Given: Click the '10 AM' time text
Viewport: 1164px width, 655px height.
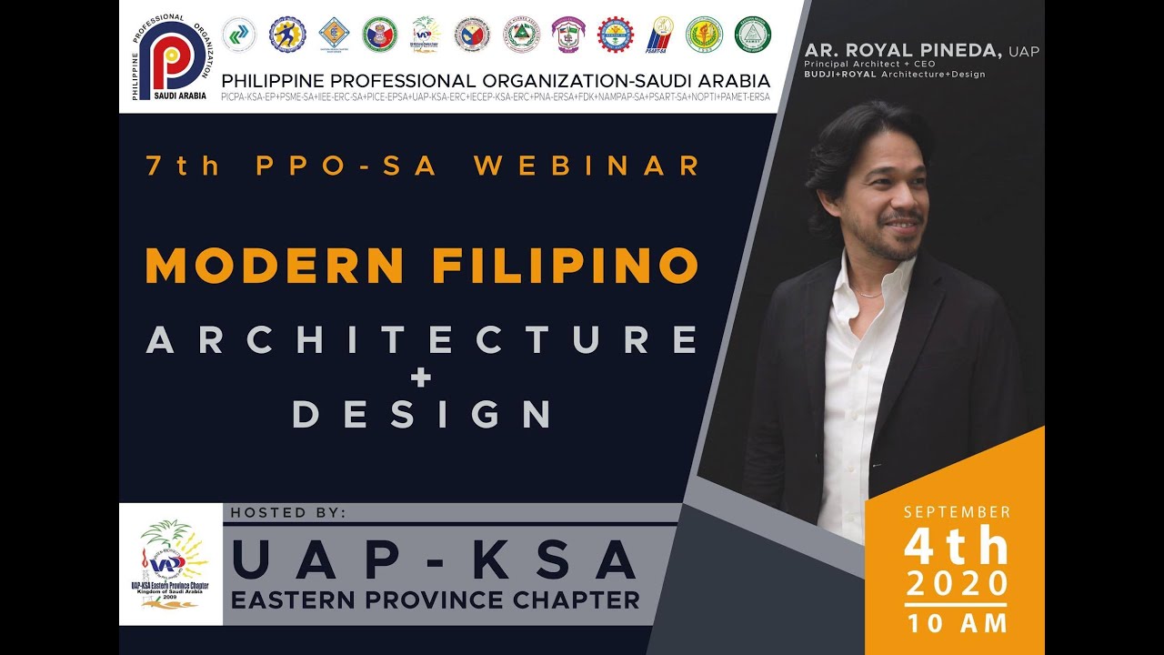Looking at the screenshot, I should tap(957, 624).
